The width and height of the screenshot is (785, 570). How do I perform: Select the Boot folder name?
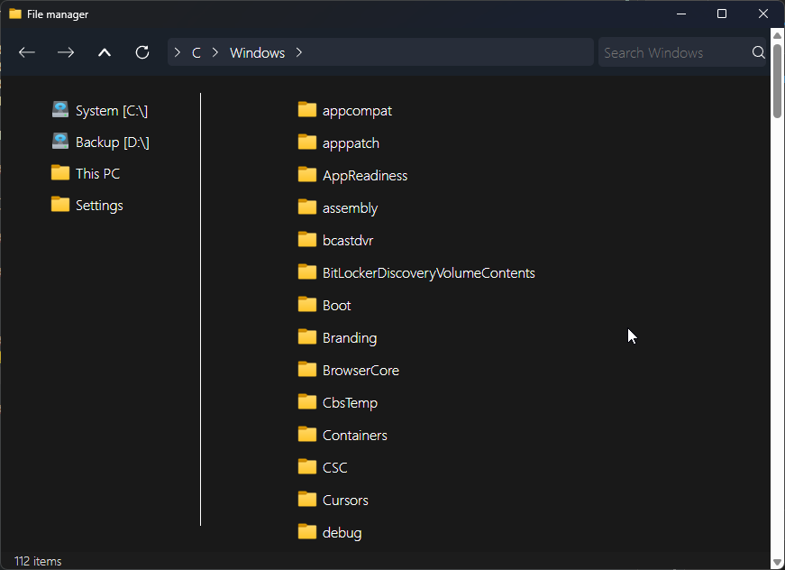coord(336,306)
